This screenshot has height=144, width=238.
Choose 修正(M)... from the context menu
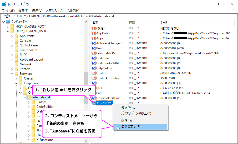click(140, 108)
